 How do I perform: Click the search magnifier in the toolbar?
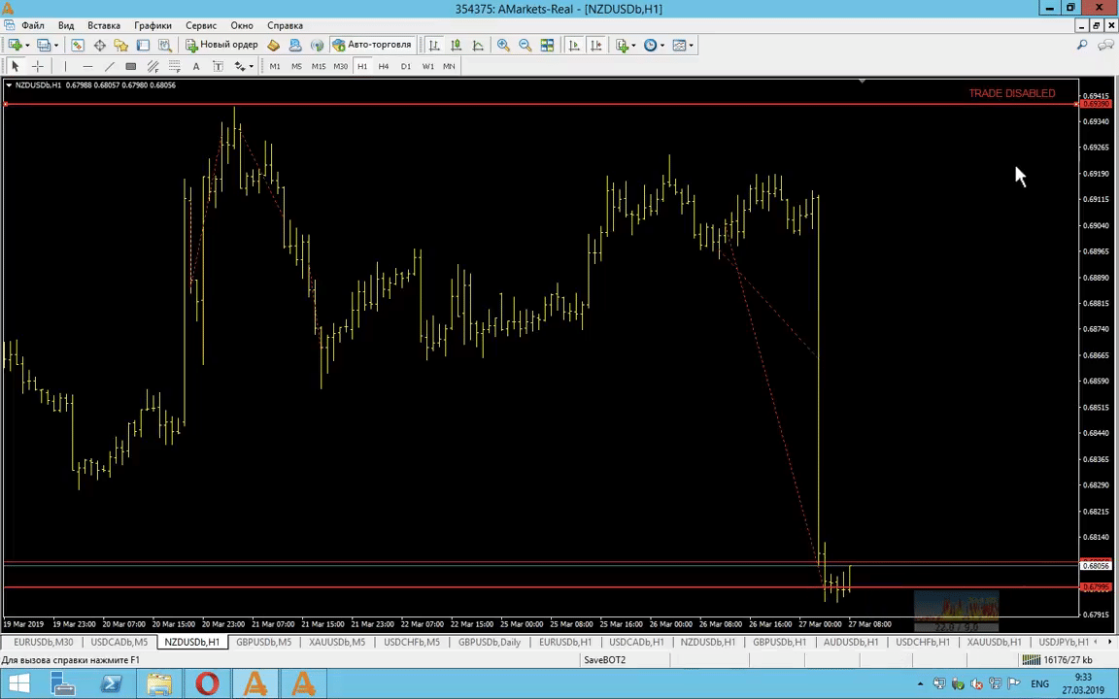[1082, 45]
